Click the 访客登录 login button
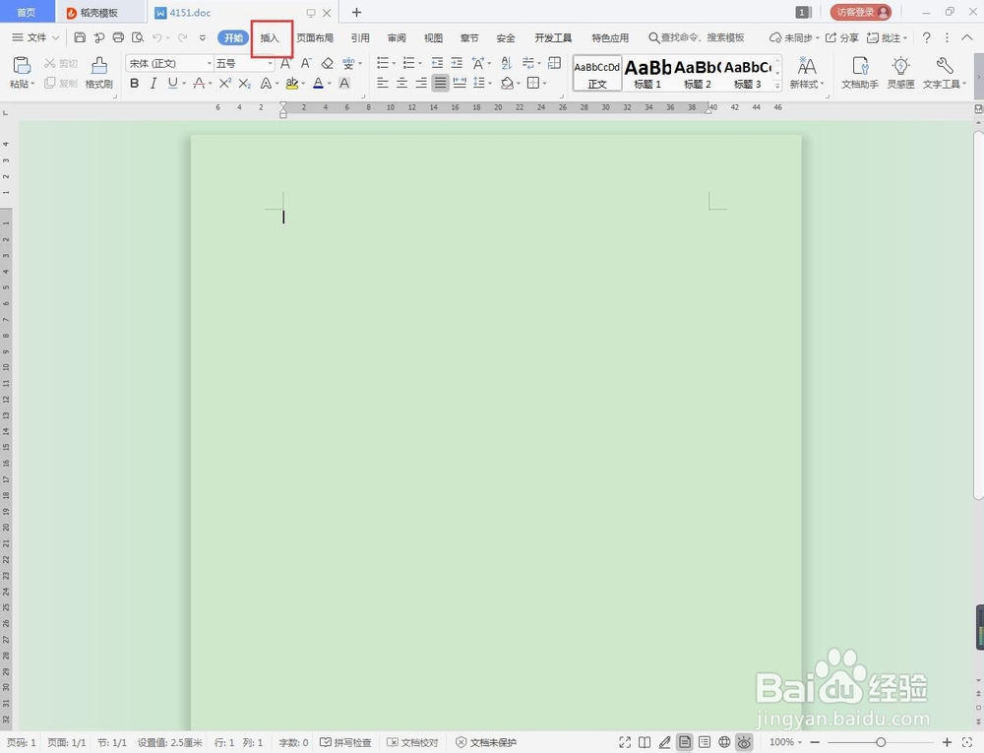 859,12
